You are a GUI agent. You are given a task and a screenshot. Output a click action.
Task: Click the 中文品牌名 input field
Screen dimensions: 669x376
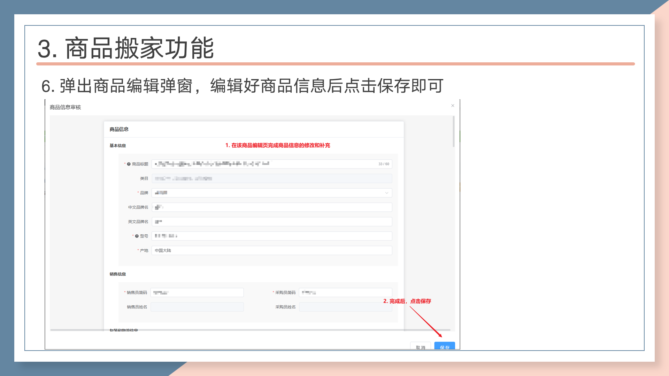[x=272, y=207]
